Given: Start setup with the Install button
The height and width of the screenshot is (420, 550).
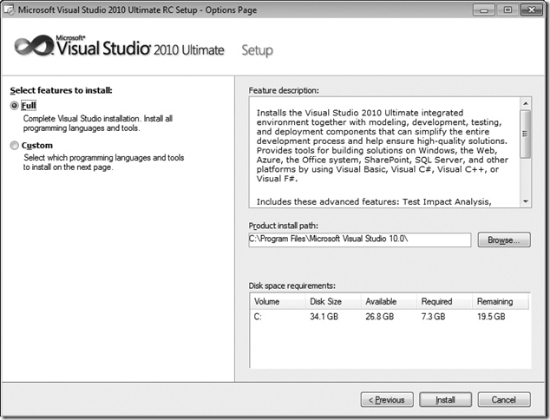Looking at the screenshot, I should 445,400.
